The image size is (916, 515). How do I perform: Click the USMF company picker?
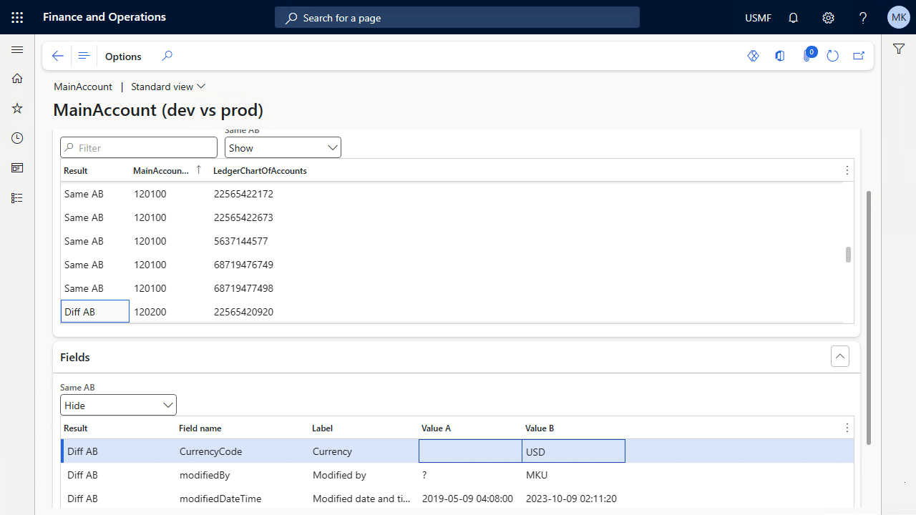click(x=759, y=18)
